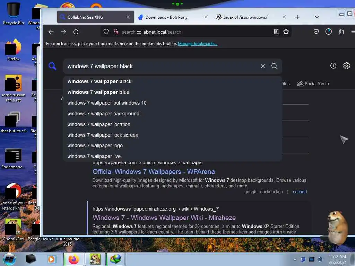Expand the list all tabs chevron
Viewport: 355px width, 266px height.
tap(317, 17)
